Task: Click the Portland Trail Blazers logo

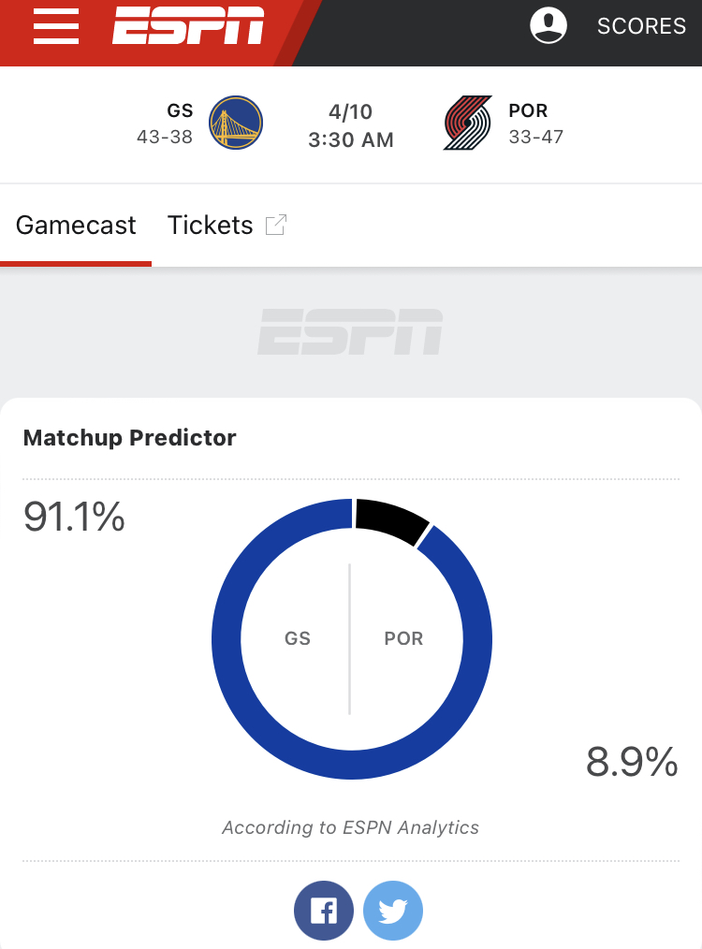Action: [x=467, y=123]
